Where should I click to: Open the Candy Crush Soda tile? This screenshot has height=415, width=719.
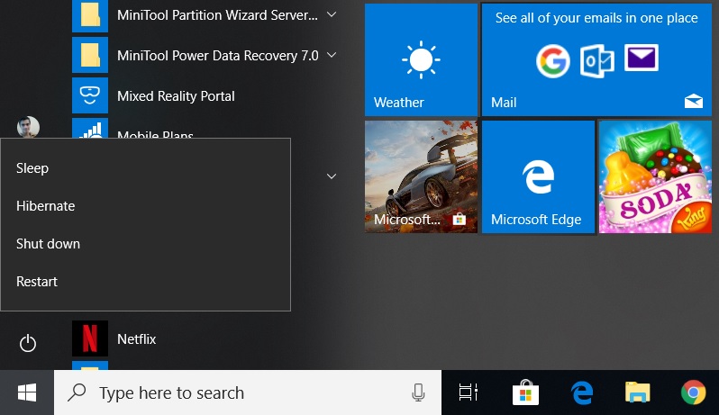(x=655, y=176)
